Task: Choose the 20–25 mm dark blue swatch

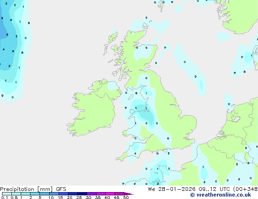Action: pos(73,194)
